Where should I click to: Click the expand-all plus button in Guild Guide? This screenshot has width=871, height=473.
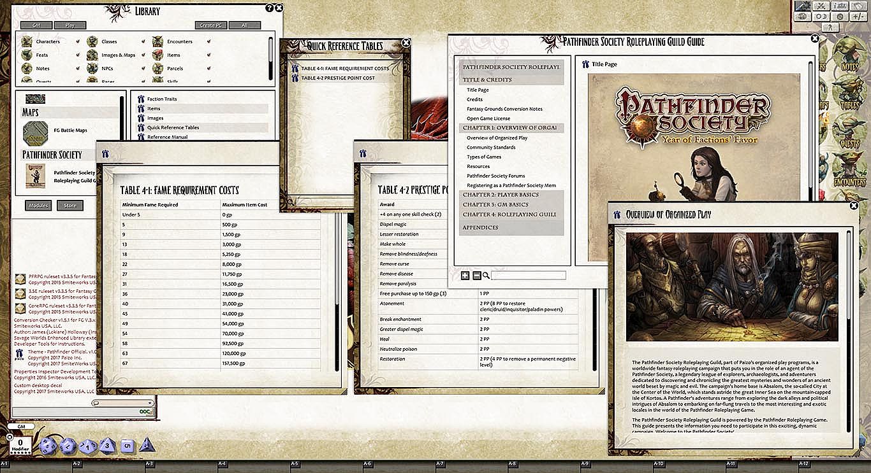click(x=465, y=276)
